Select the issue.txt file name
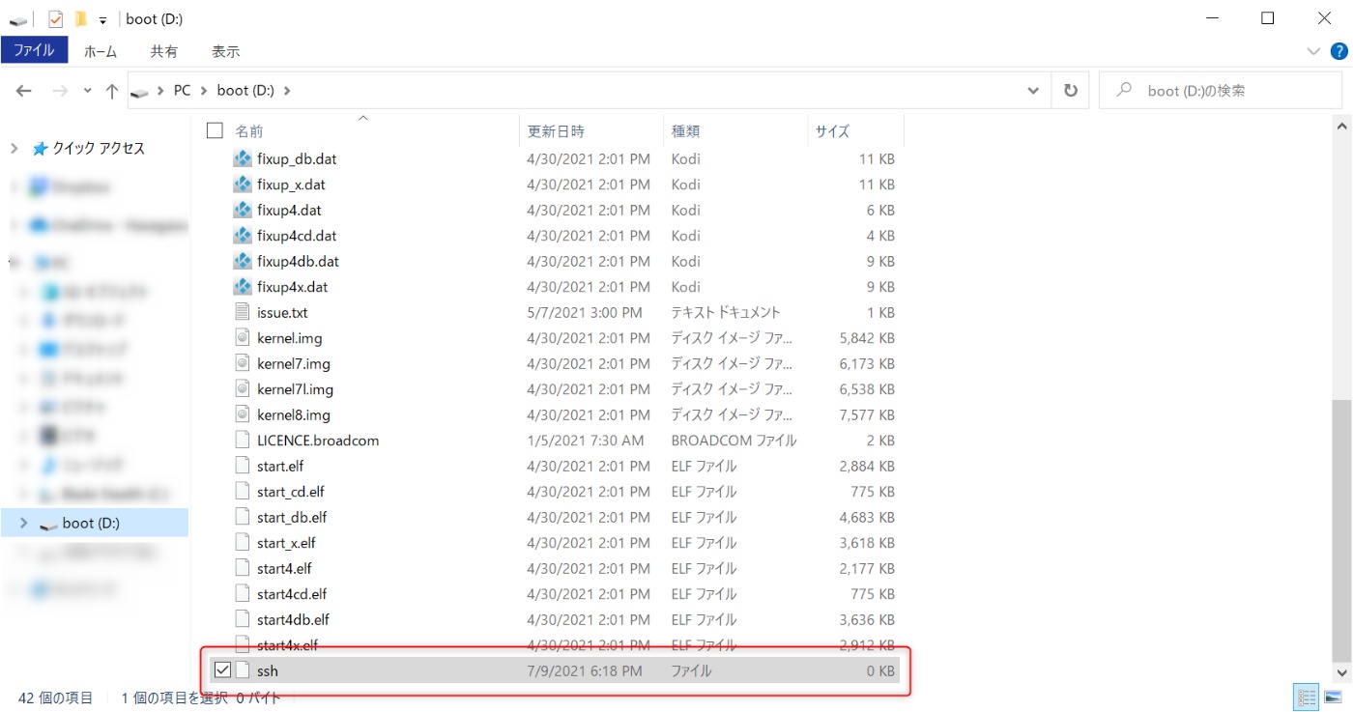This screenshot has width=1353, height=712. point(282,312)
